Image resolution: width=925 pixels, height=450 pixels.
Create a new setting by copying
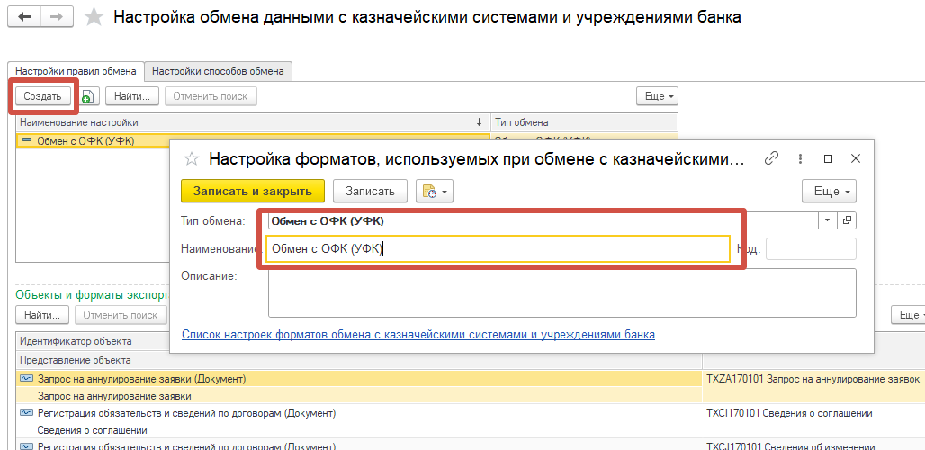pyautogui.click(x=88, y=96)
